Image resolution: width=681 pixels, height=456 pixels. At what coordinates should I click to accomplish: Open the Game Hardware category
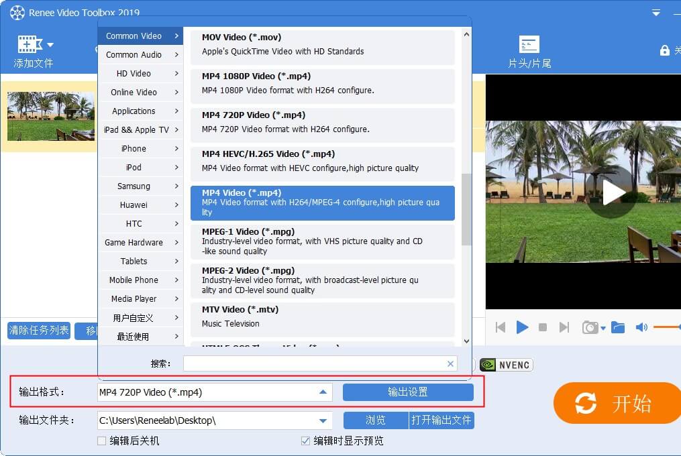click(141, 242)
